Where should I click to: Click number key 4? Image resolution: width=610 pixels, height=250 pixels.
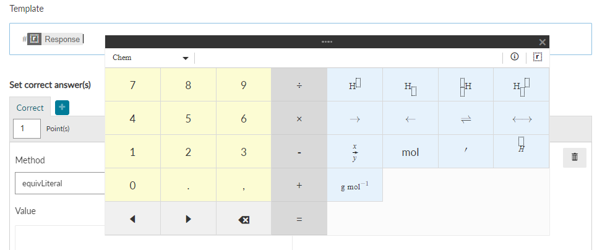click(132, 118)
